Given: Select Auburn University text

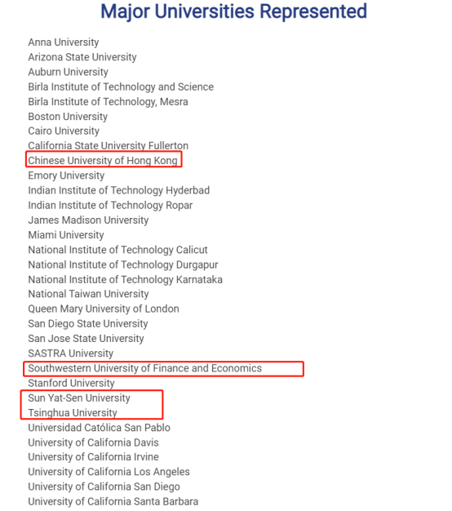Looking at the screenshot, I should pyautogui.click(x=68, y=72).
